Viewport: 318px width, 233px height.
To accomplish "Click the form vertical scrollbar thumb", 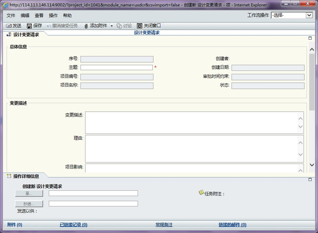I will tap(312, 82).
